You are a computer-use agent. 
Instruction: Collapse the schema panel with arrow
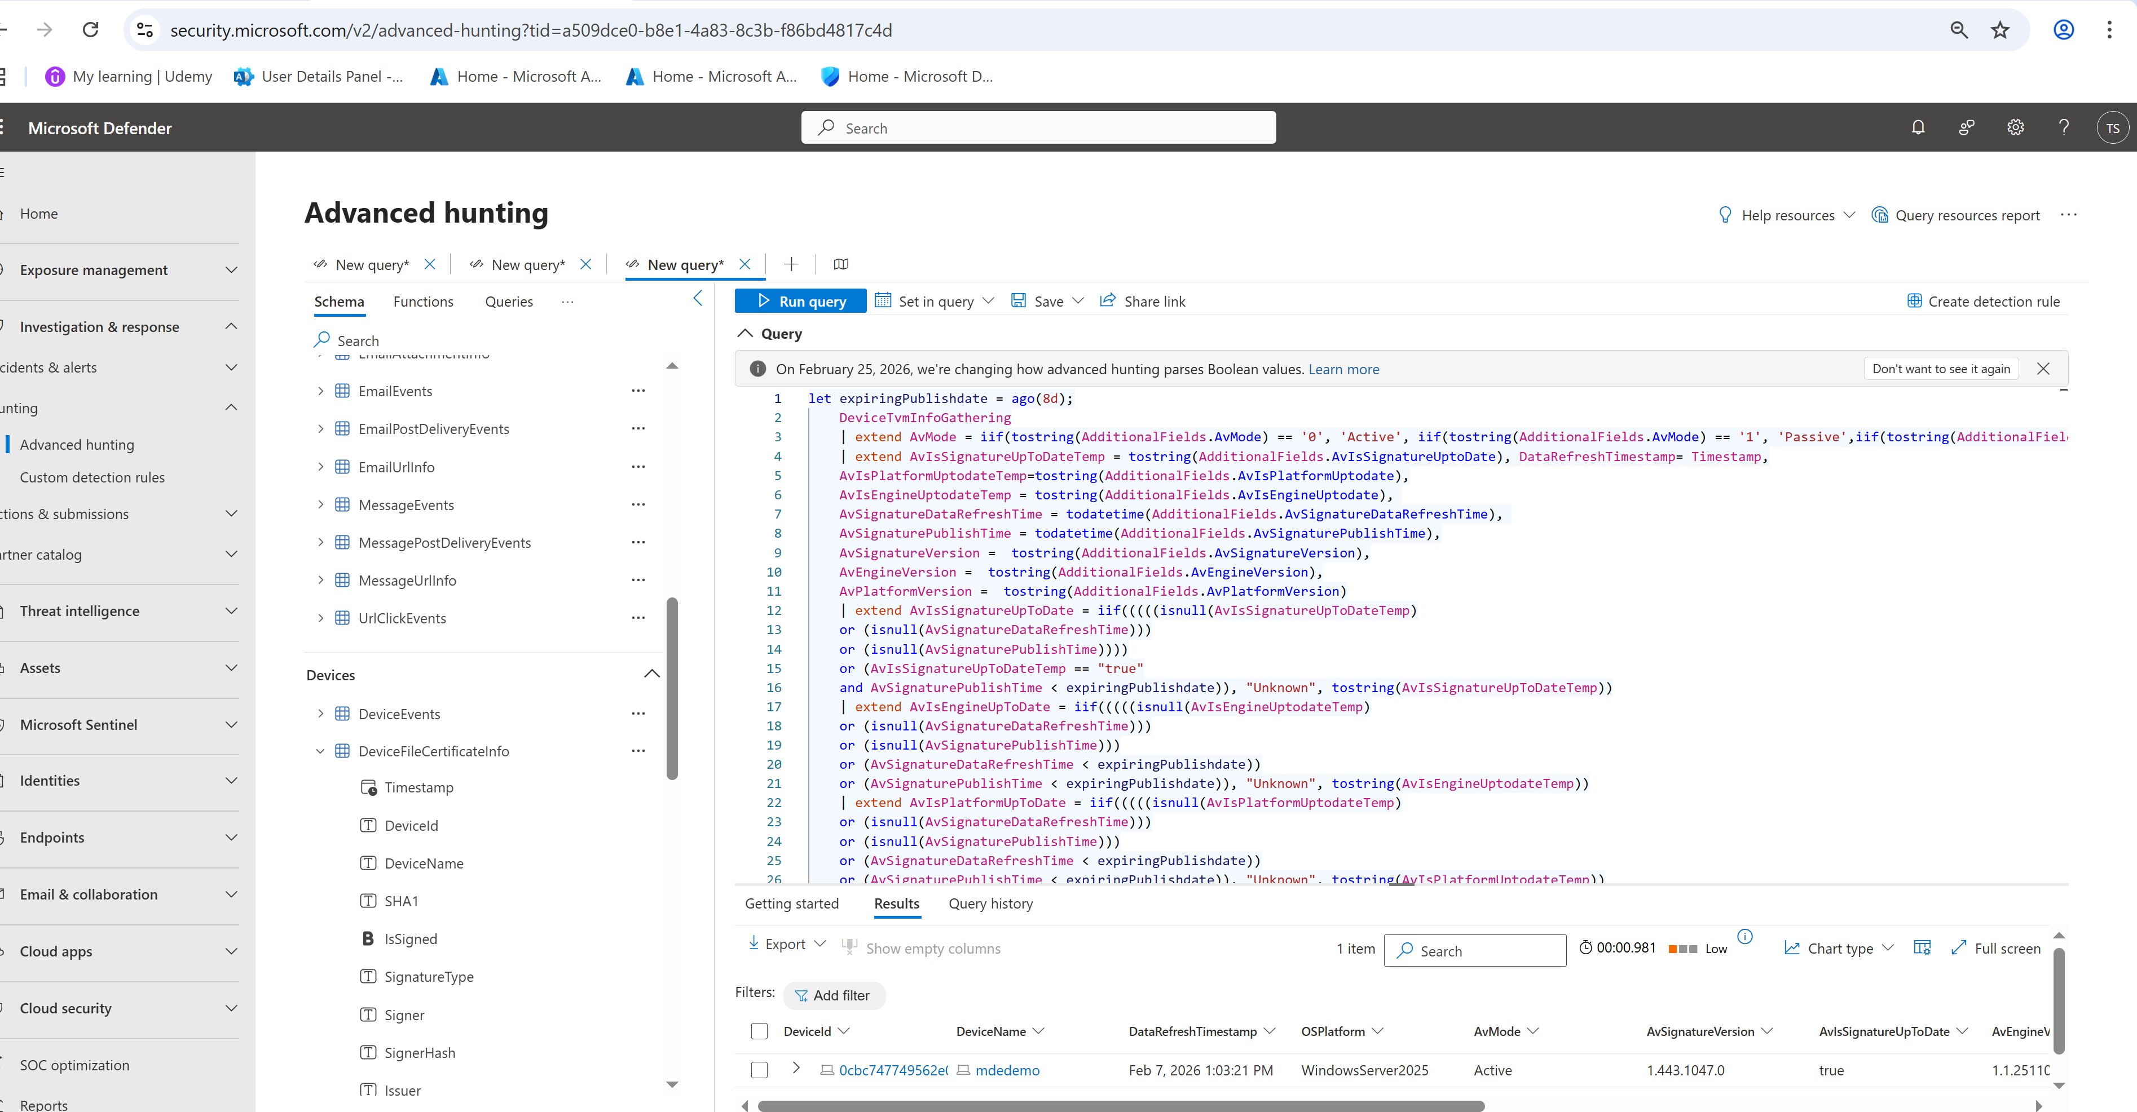[x=698, y=299]
